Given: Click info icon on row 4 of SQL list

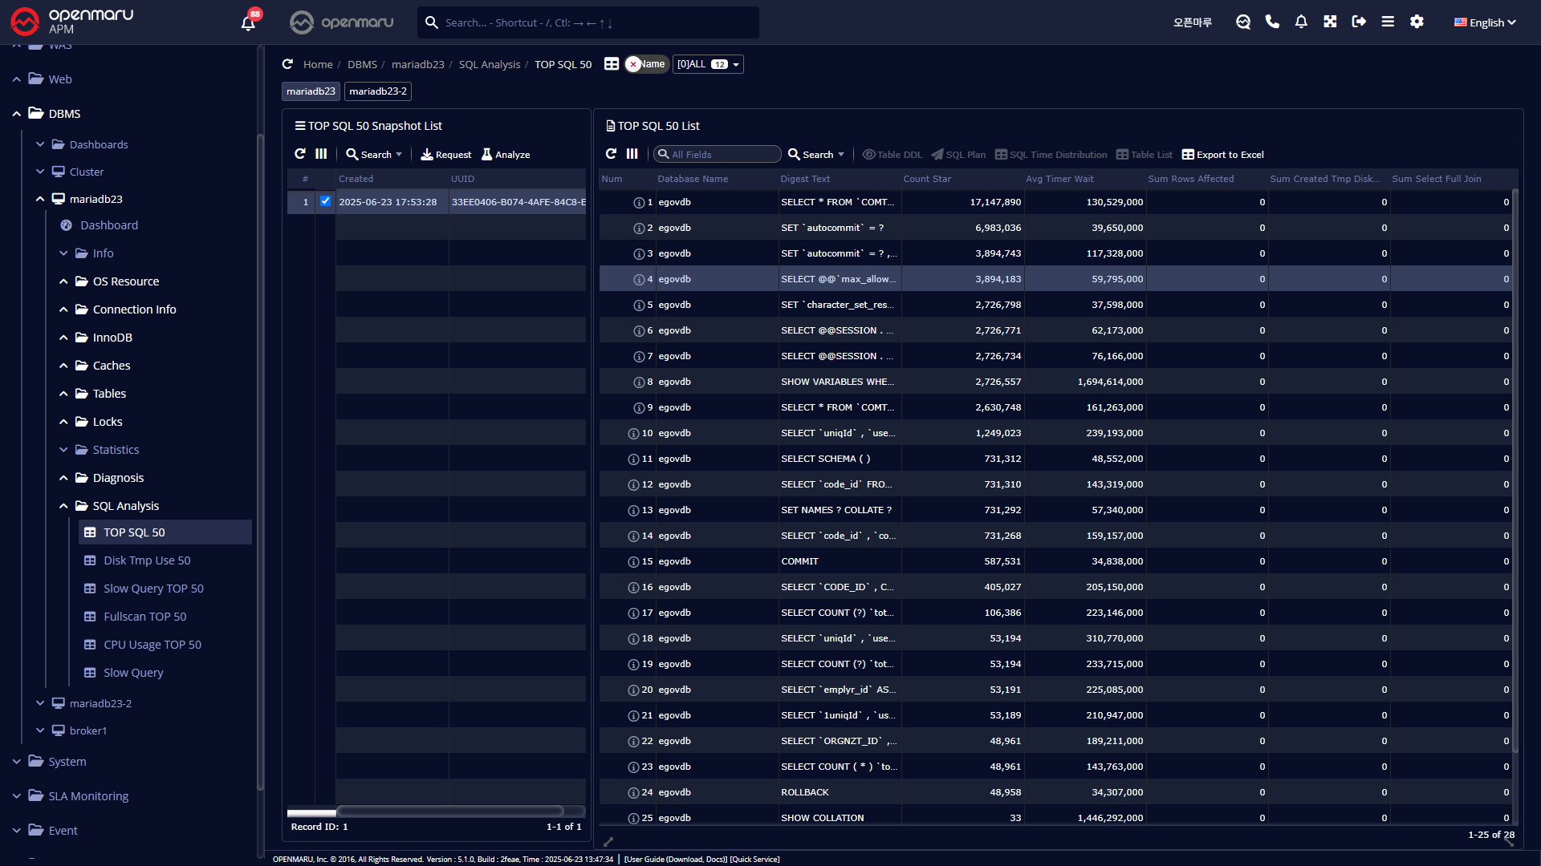Looking at the screenshot, I should [639, 280].
